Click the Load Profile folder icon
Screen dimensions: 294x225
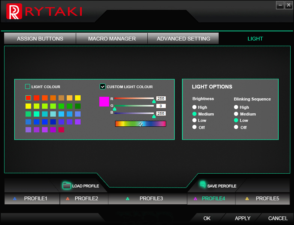tap(66, 185)
